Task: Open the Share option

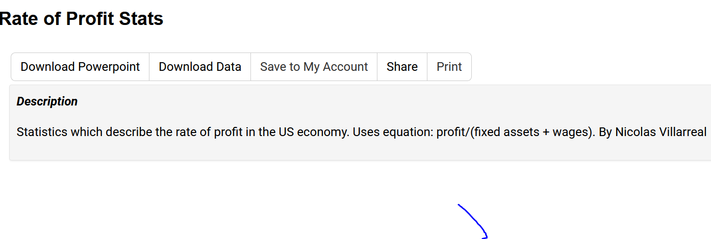Action: (402, 67)
